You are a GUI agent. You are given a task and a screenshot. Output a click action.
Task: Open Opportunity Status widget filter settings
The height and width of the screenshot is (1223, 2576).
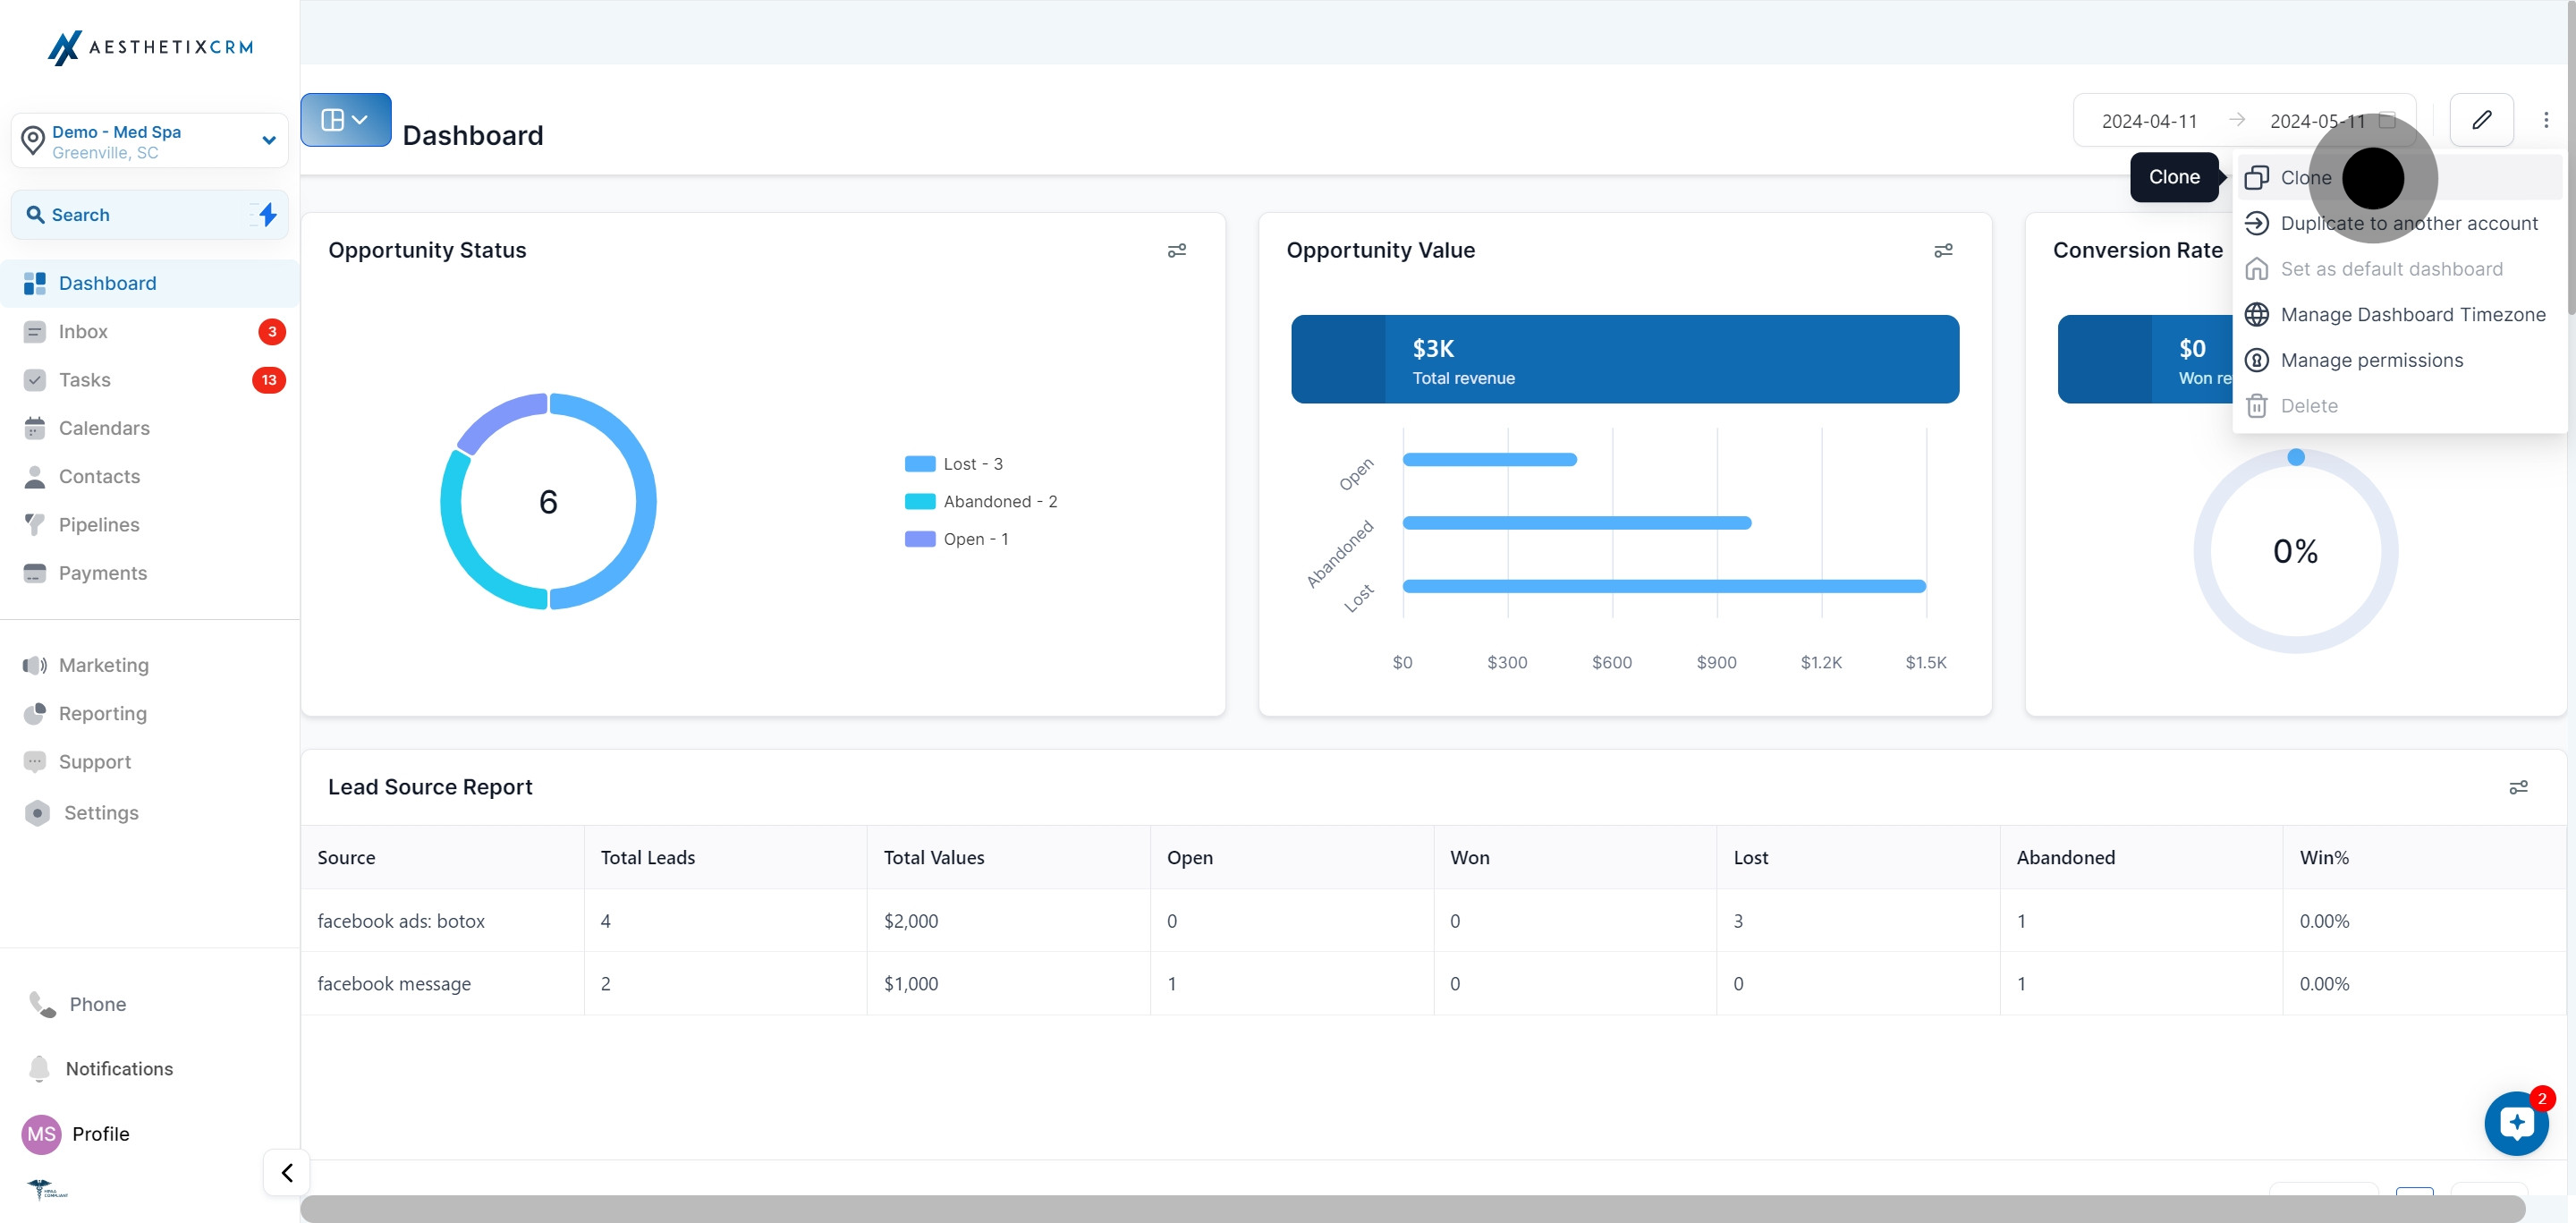pyautogui.click(x=1177, y=250)
